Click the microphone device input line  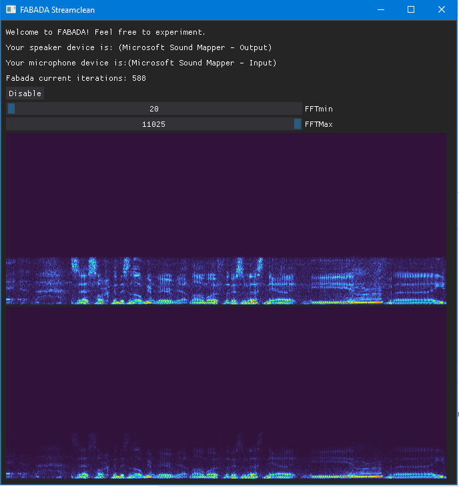[141, 63]
